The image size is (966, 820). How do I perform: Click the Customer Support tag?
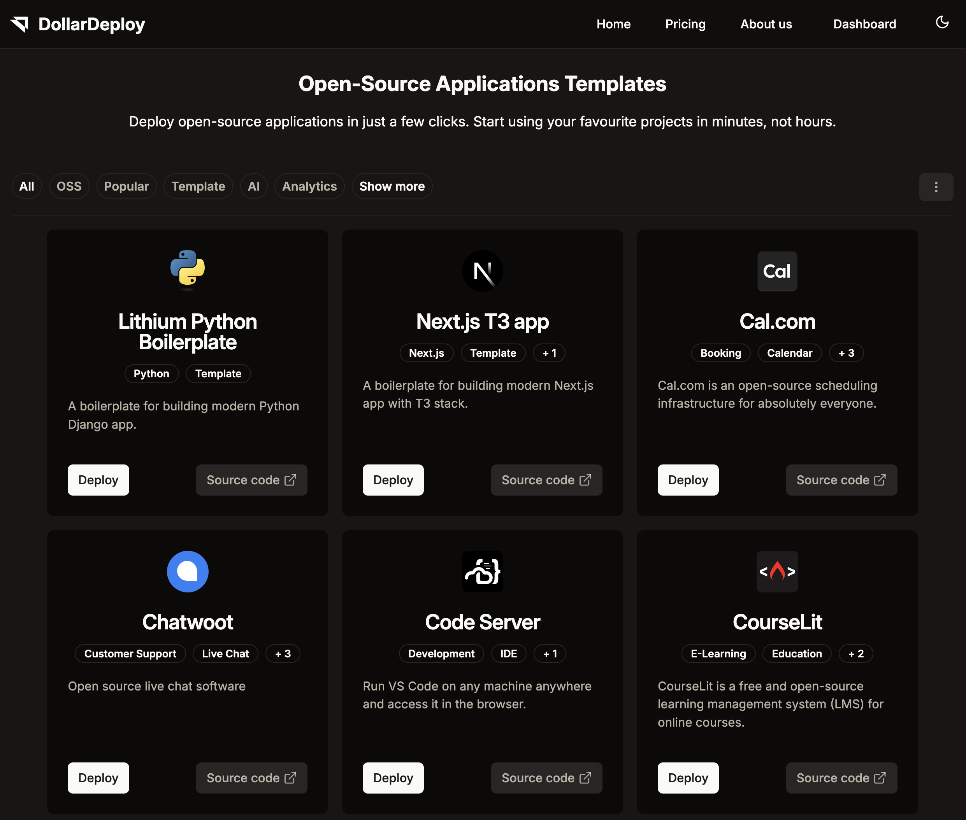(130, 654)
